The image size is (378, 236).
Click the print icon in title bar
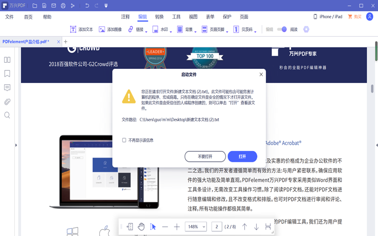[x=63, y=5]
